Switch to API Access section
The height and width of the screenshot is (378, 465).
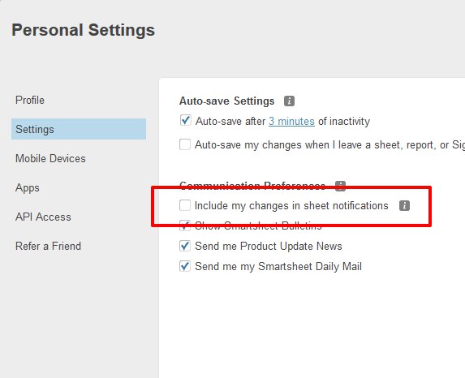43,217
